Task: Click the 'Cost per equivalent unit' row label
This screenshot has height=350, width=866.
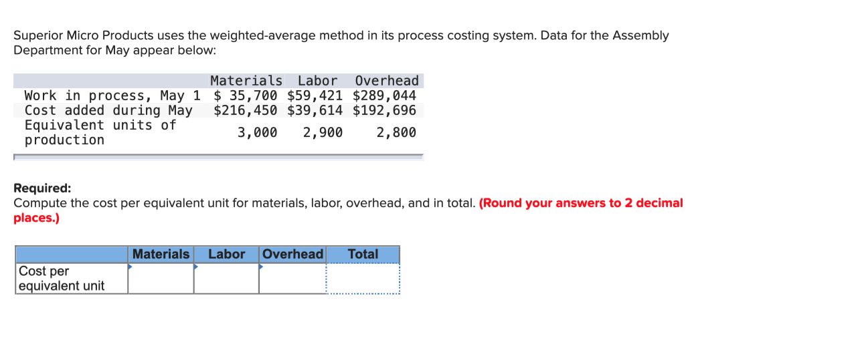Action: coord(72,279)
